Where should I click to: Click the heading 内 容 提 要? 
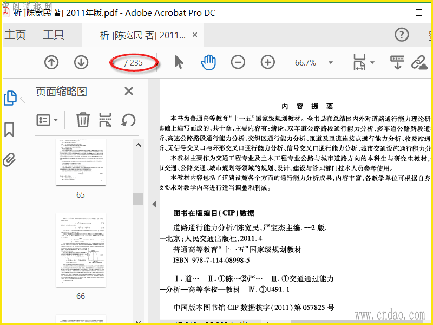(x=307, y=106)
